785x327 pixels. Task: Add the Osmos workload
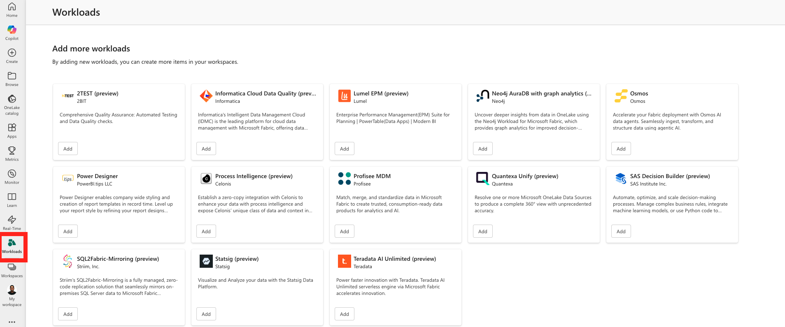[621, 149]
